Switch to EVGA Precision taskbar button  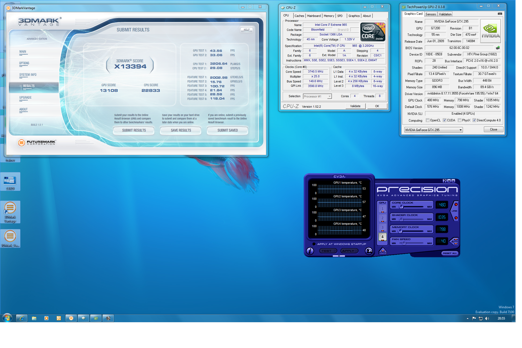click(108, 318)
